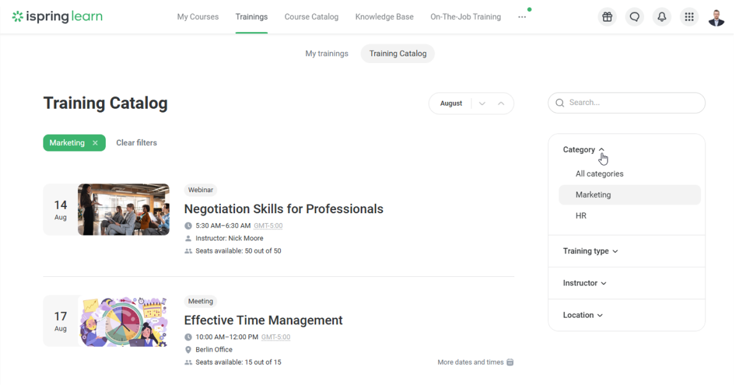Open the apps grid menu
Viewport: 735px width, 385px height.
689,17
